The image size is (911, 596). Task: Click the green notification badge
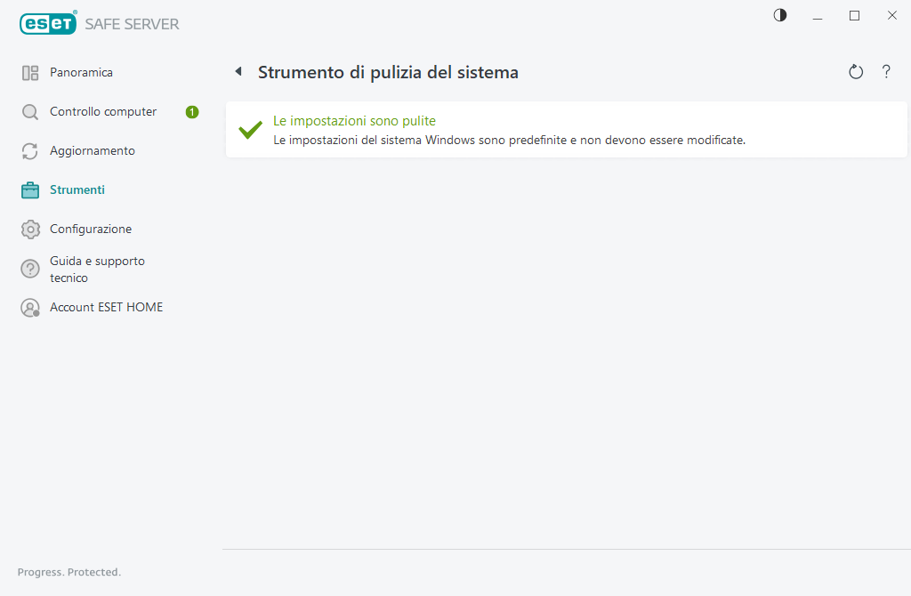coord(192,112)
